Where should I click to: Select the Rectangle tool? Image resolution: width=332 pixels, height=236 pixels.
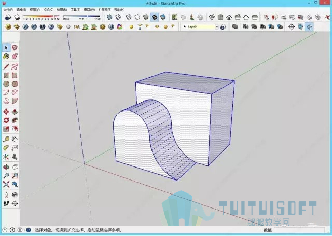point(6,75)
